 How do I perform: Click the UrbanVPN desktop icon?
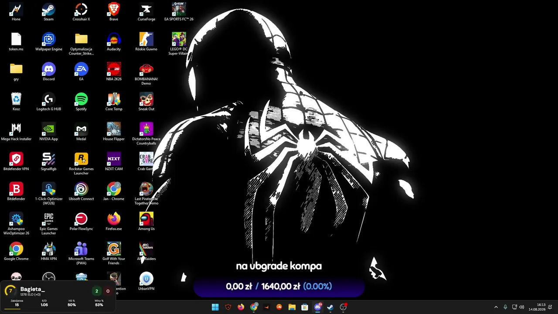[146, 282]
